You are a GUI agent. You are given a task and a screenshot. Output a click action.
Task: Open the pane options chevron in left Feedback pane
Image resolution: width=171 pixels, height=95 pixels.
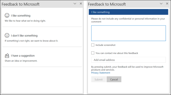tap(75, 4)
